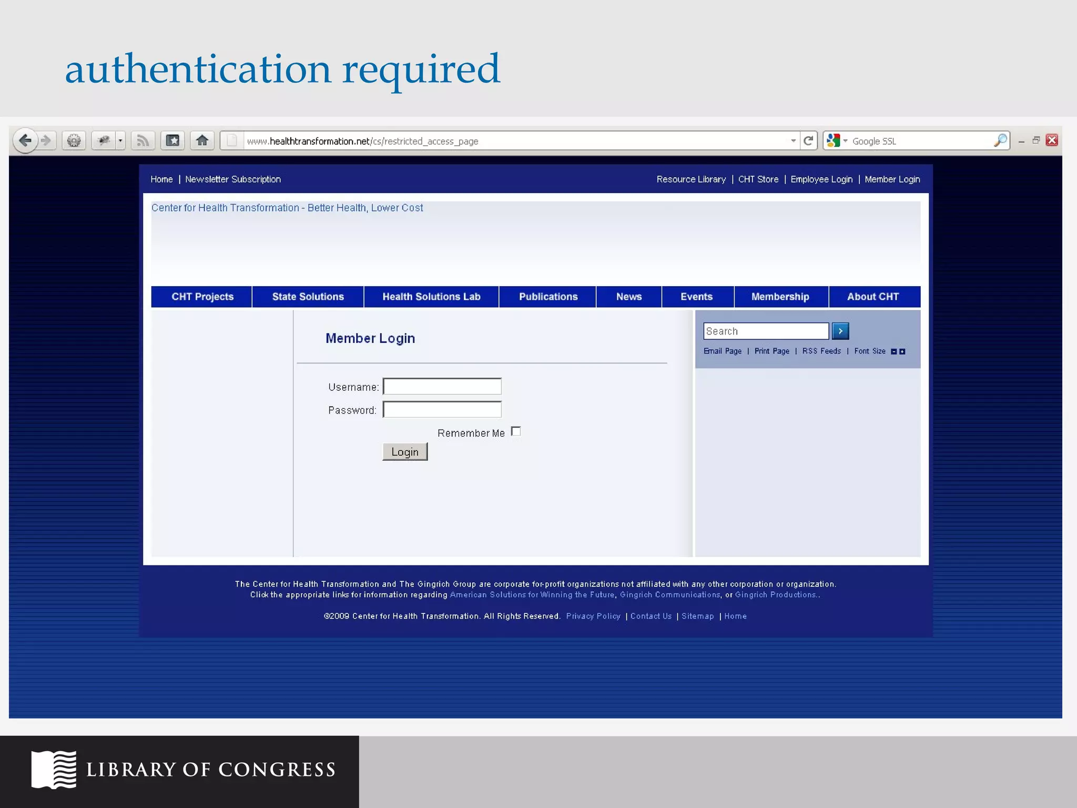Increase font size with plus icon

(902, 351)
